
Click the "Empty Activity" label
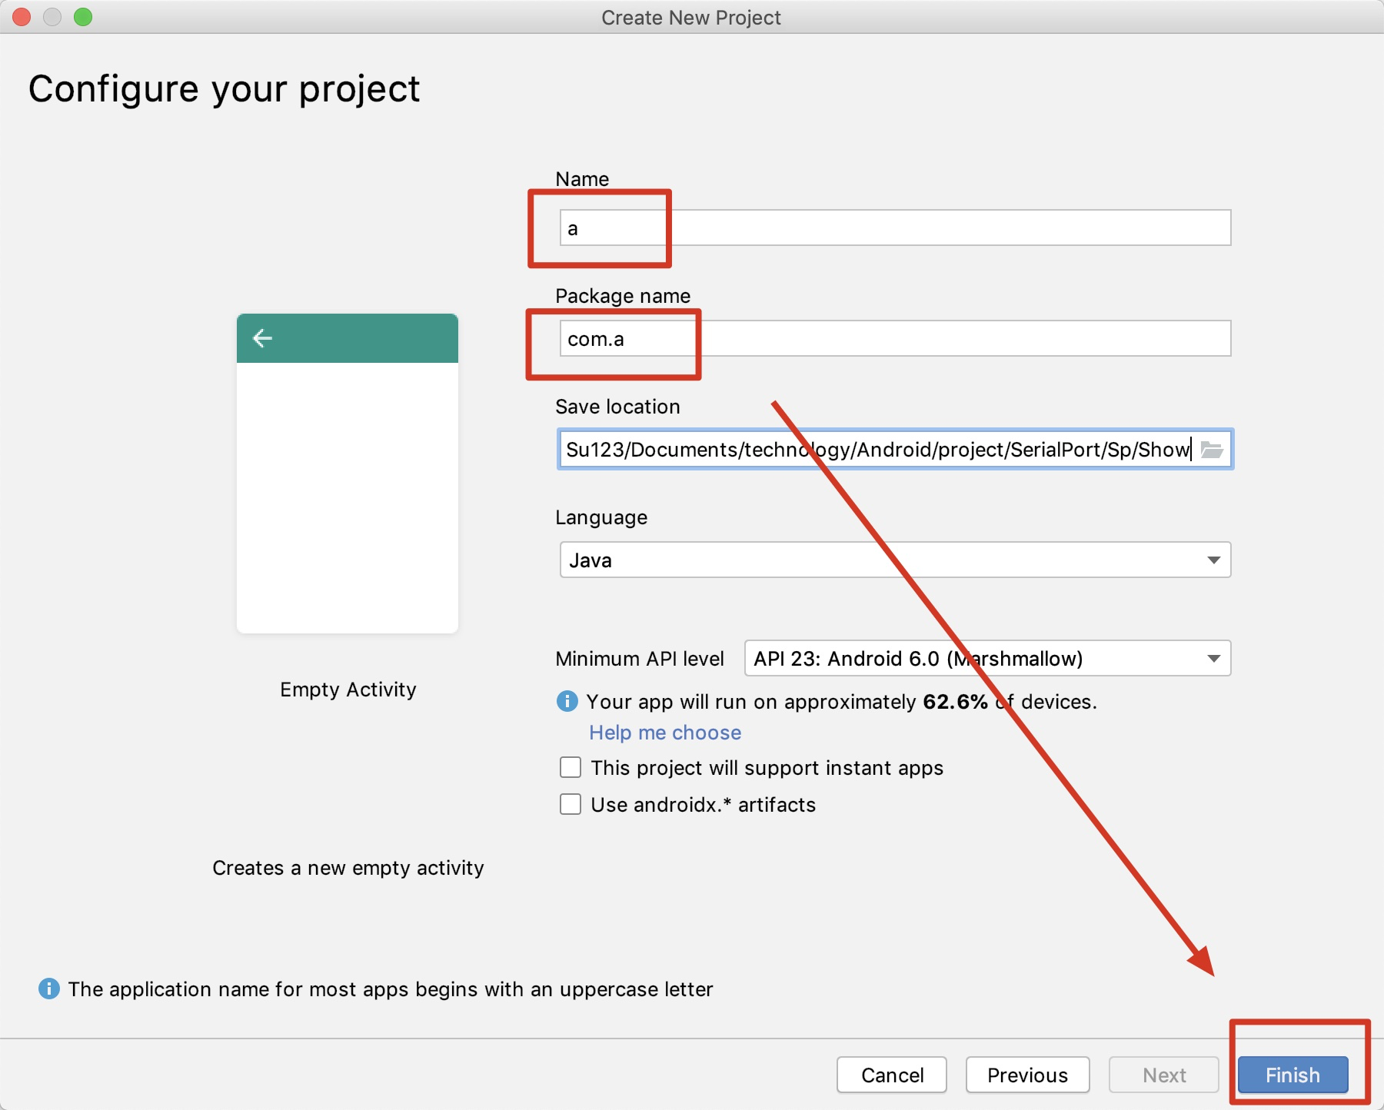(348, 690)
